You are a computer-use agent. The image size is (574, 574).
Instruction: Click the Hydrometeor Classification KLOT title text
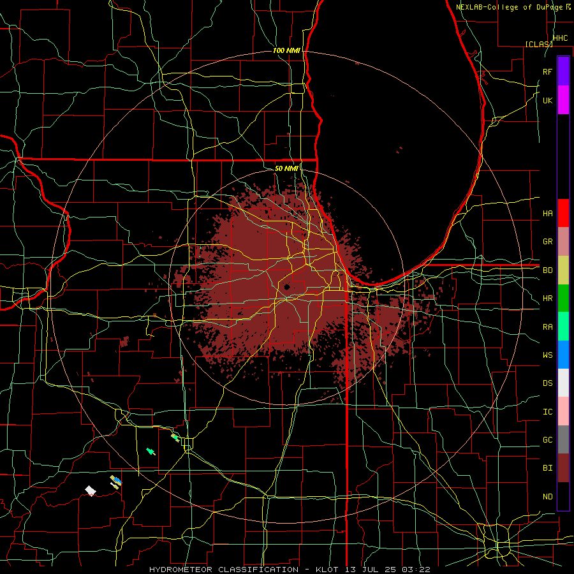click(x=290, y=570)
